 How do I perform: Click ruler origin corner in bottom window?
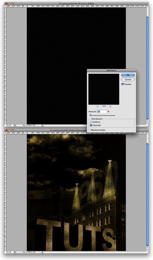(x=5, y=133)
